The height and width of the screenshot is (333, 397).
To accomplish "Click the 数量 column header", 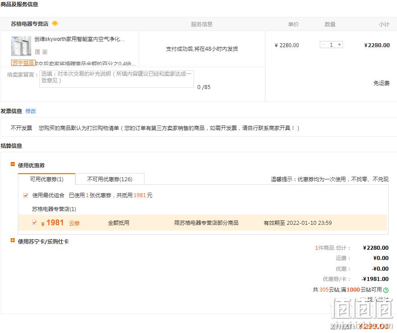I will [330, 24].
